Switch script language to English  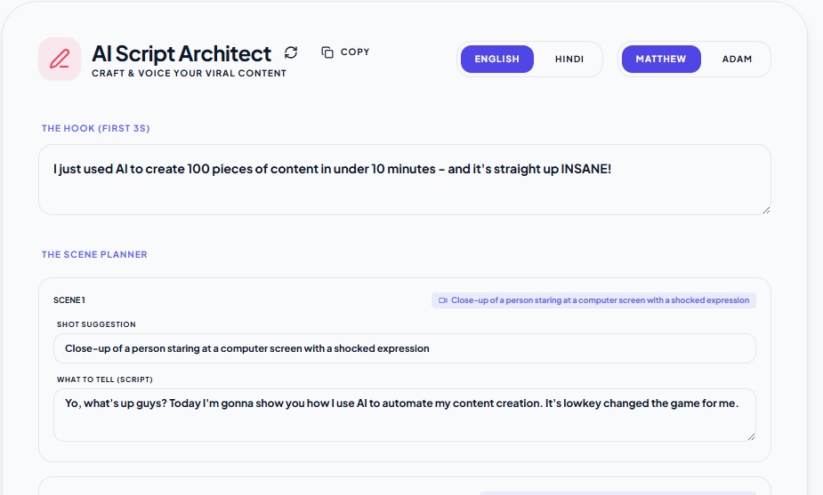[x=496, y=60]
